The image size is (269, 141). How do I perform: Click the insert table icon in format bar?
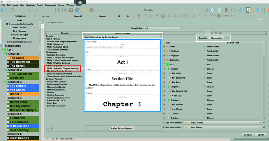219,16
